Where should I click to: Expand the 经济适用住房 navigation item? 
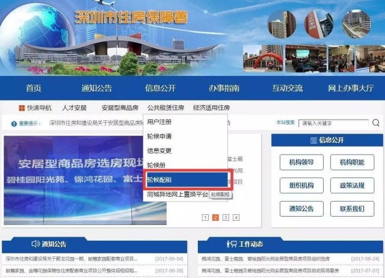211,108
